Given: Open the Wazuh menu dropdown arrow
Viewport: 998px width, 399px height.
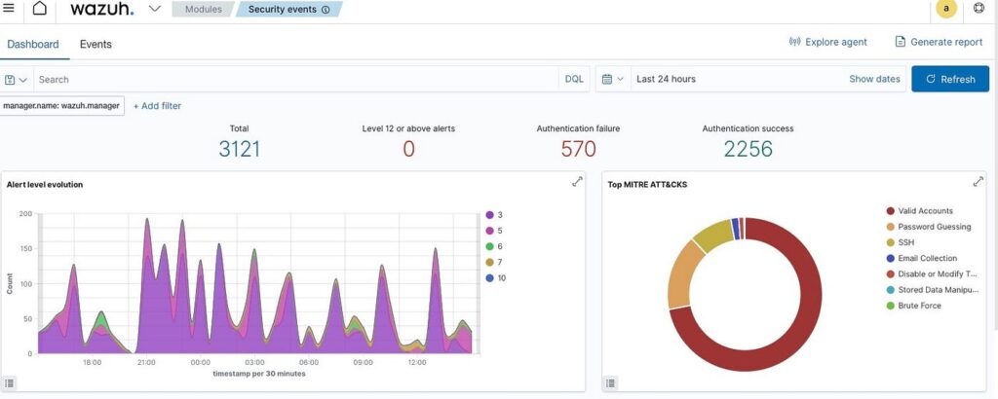Looking at the screenshot, I should point(155,9).
